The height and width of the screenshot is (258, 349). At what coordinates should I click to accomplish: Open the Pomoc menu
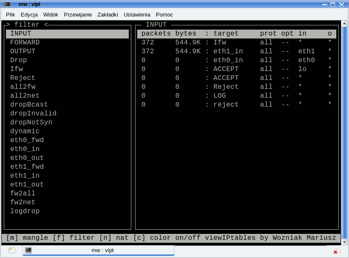[164, 14]
